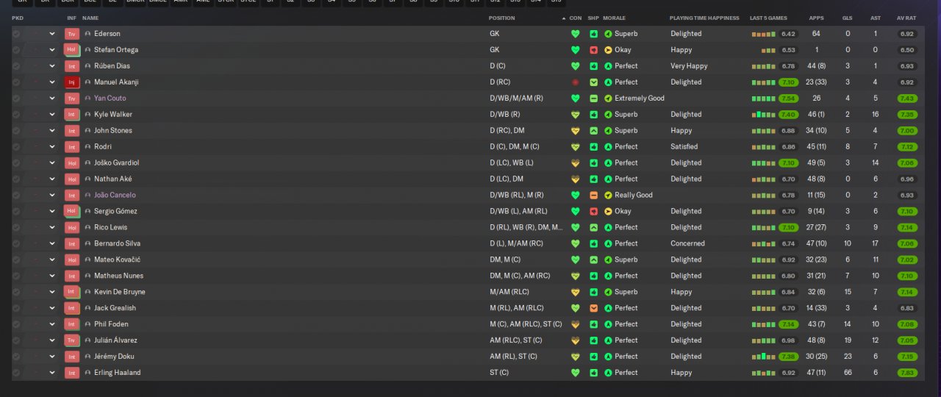Click the player icon beside Kevin De Bruyne
This screenshot has width=941, height=397.
click(88, 292)
